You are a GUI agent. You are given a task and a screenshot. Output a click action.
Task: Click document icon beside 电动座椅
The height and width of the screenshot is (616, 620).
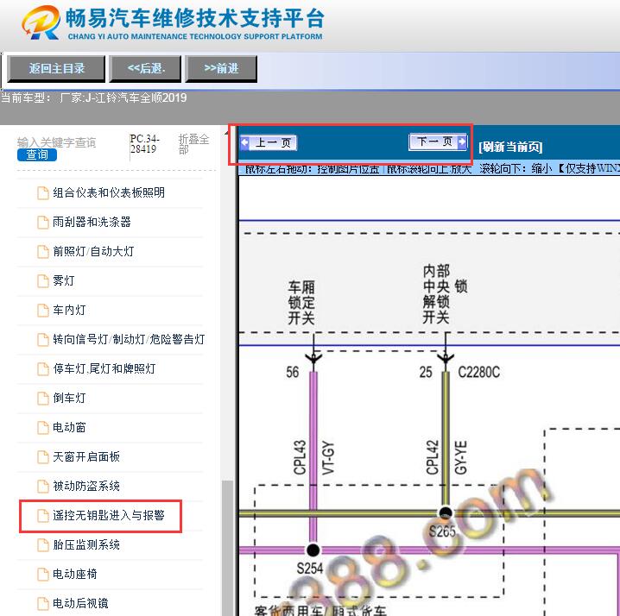tap(42, 574)
